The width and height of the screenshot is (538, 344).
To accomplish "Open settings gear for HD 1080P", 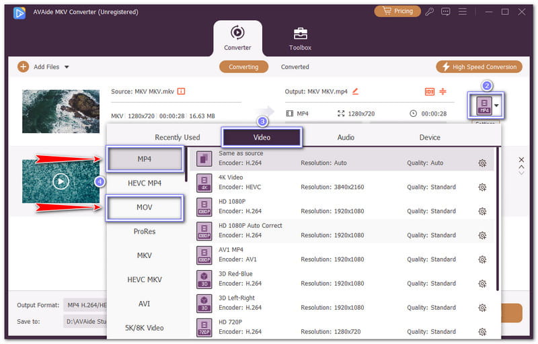I will click(x=482, y=211).
